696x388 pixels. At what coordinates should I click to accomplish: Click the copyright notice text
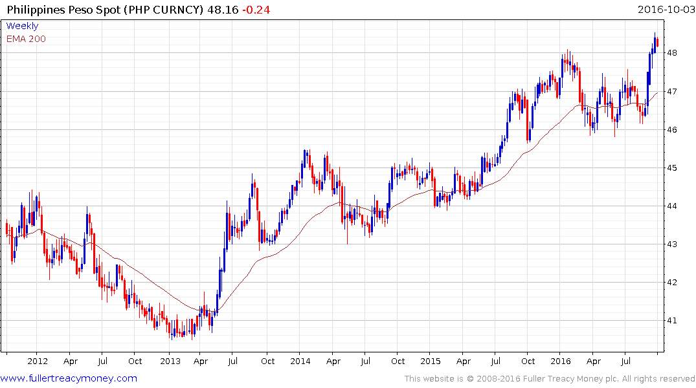click(550, 379)
